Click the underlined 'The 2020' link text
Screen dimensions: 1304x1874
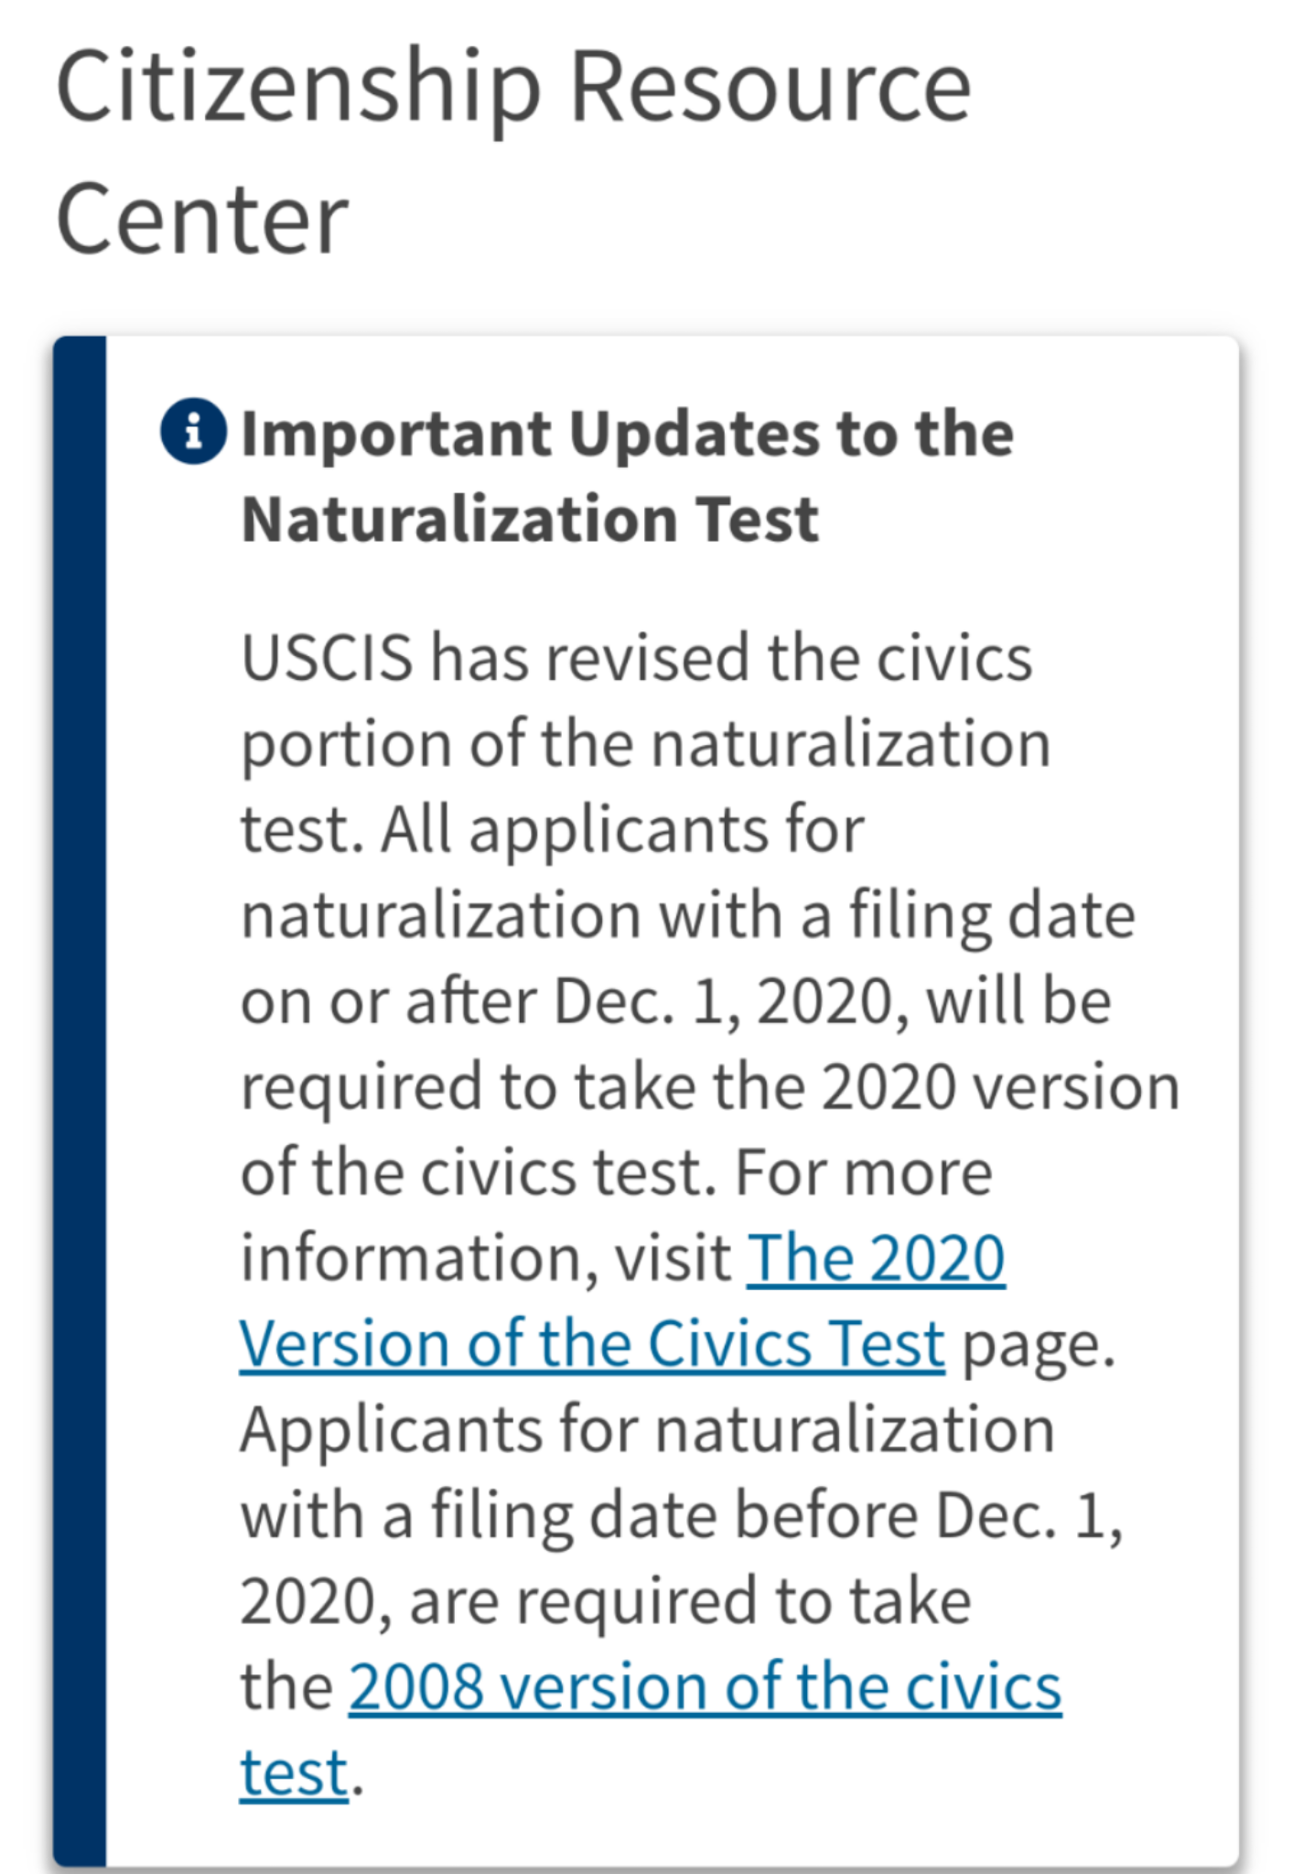click(x=876, y=1258)
